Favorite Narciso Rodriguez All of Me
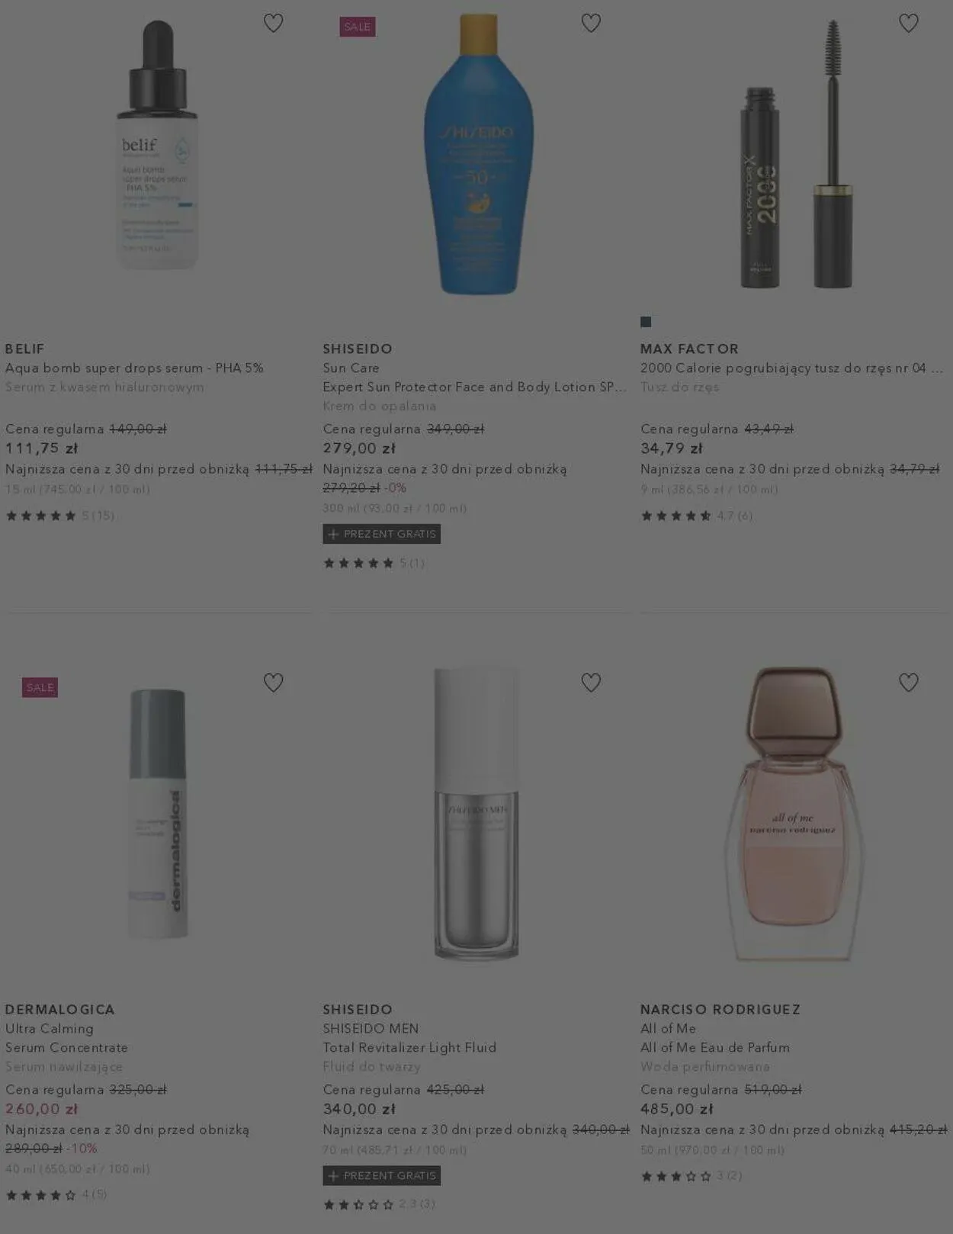Screen dimensions: 953x1234 click(908, 683)
